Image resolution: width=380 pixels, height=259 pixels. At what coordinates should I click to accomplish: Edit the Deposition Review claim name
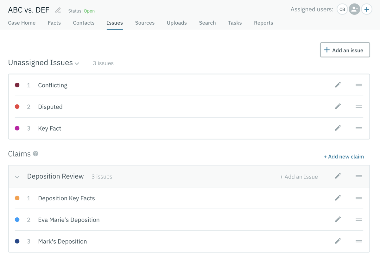338,177
